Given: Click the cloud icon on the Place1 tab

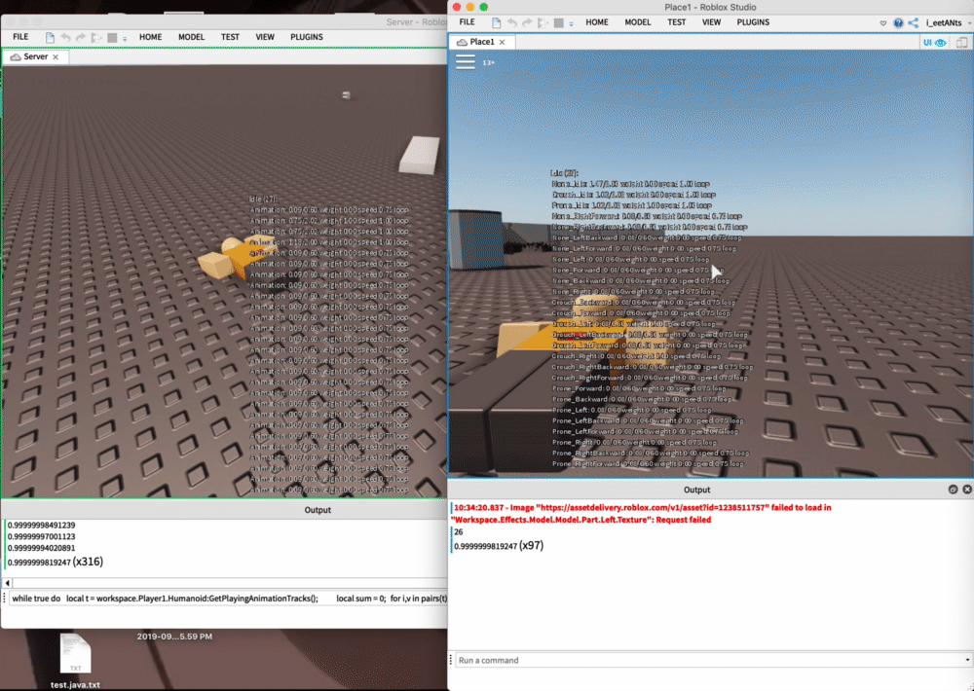Looking at the screenshot, I should tap(462, 42).
